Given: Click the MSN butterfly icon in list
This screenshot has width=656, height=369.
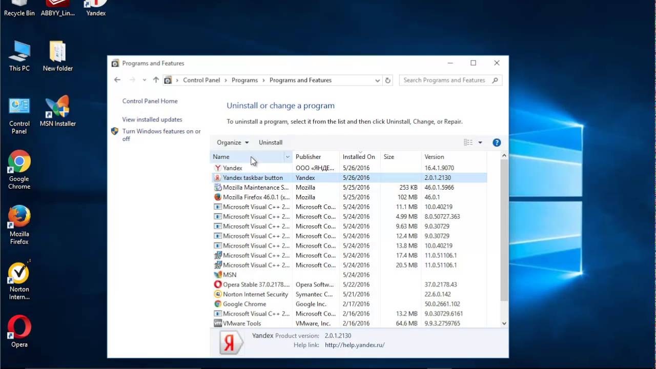Looking at the screenshot, I should click(x=217, y=275).
